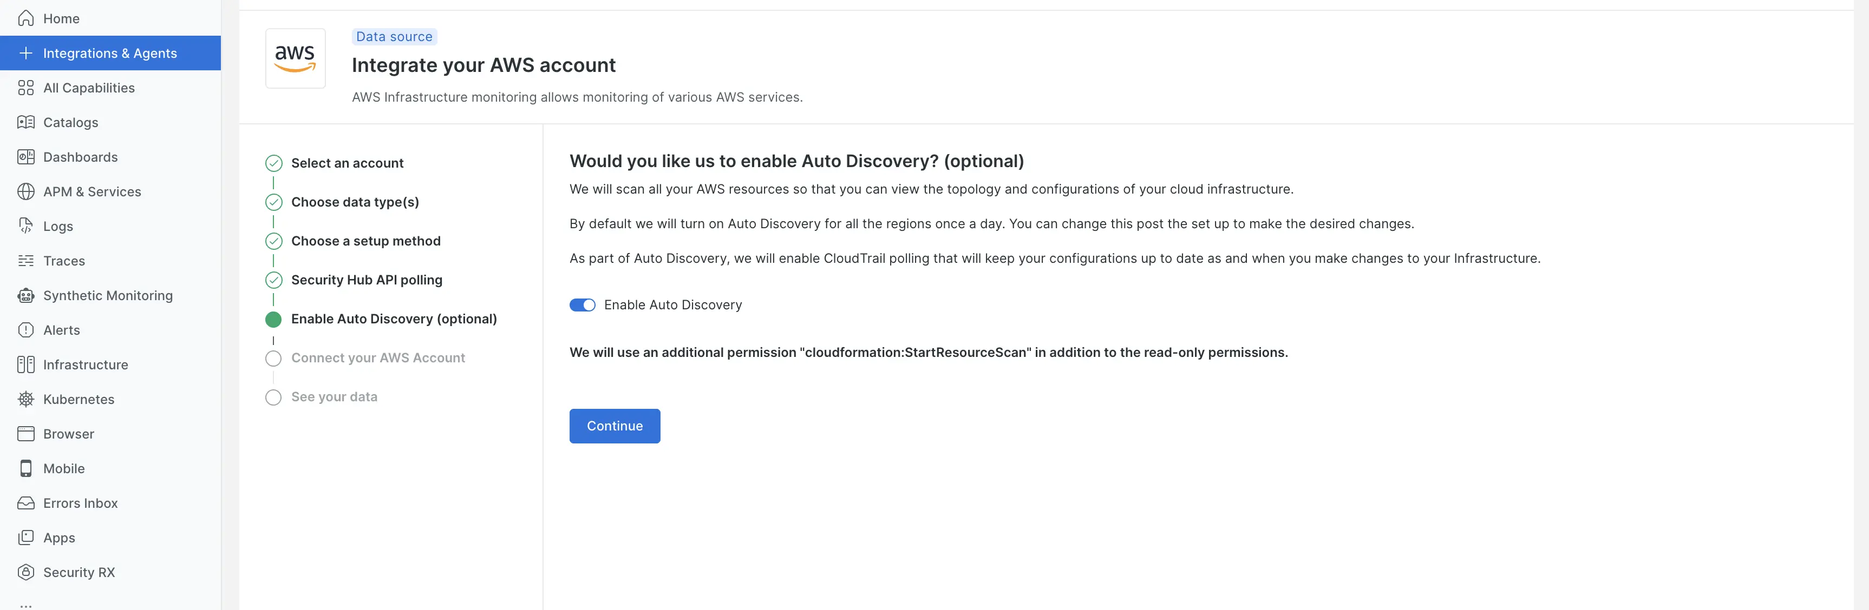Click the Enable Auto Discovery toggle label
The width and height of the screenshot is (1869, 610).
[672, 305]
